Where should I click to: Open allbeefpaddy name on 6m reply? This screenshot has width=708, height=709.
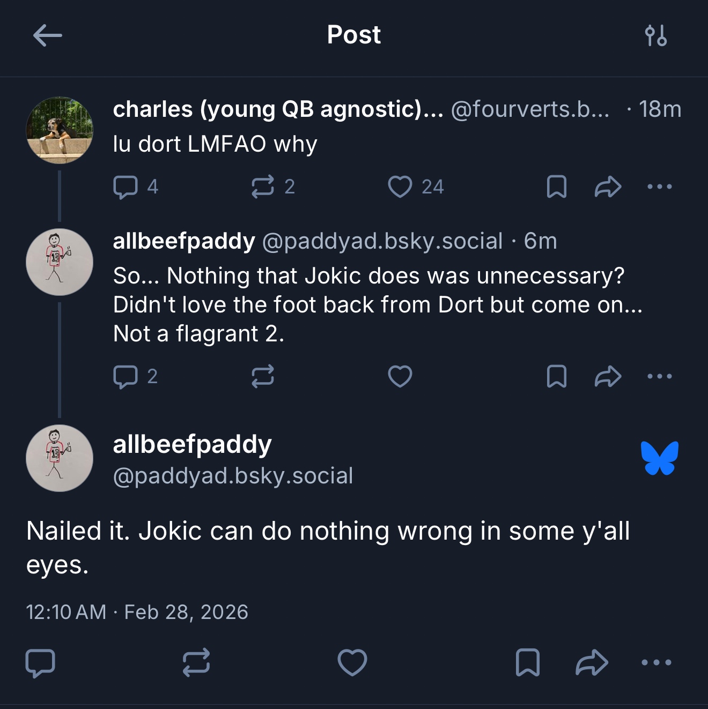[x=184, y=241]
